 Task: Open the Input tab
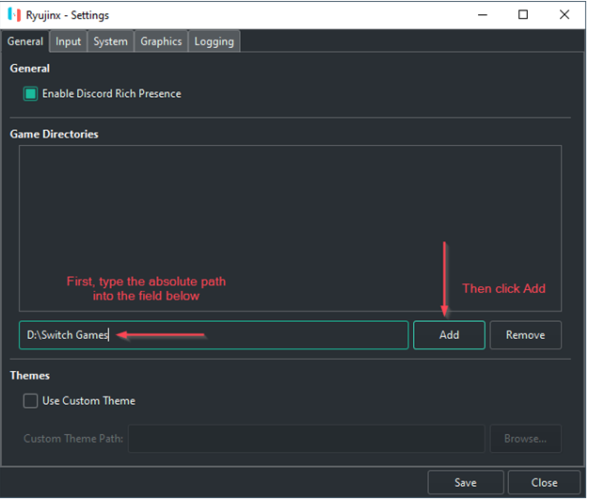click(x=69, y=41)
